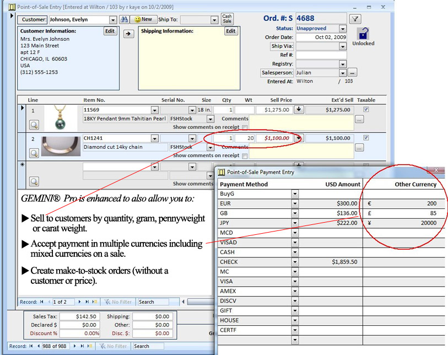Click the ellipsis beside Salesperson Julian
Screen dimensions: 448x355
pos(352,72)
